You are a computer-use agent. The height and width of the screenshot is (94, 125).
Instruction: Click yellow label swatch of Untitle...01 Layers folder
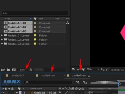click(35, 35)
